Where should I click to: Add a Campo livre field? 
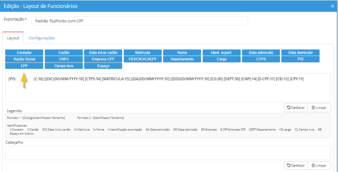click(x=63, y=66)
